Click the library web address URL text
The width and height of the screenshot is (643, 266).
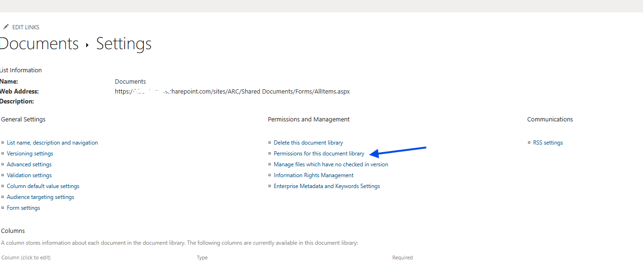[x=232, y=92]
